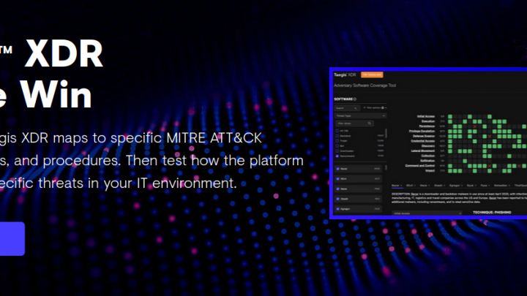Viewport: 527px width, 296px height.
Task: Switch to the Netwalker tab
Action: [x=501, y=185]
